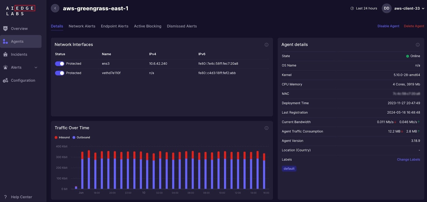Image resolution: width=427 pixels, height=202 pixels.
Task: Click the Outbound blue legend swatch
Action: pyautogui.click(x=74, y=137)
